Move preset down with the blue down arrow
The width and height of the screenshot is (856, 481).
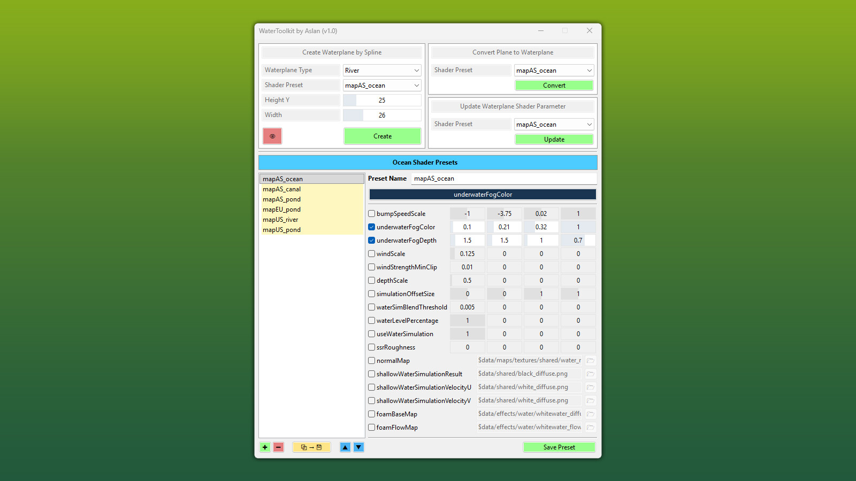(358, 447)
